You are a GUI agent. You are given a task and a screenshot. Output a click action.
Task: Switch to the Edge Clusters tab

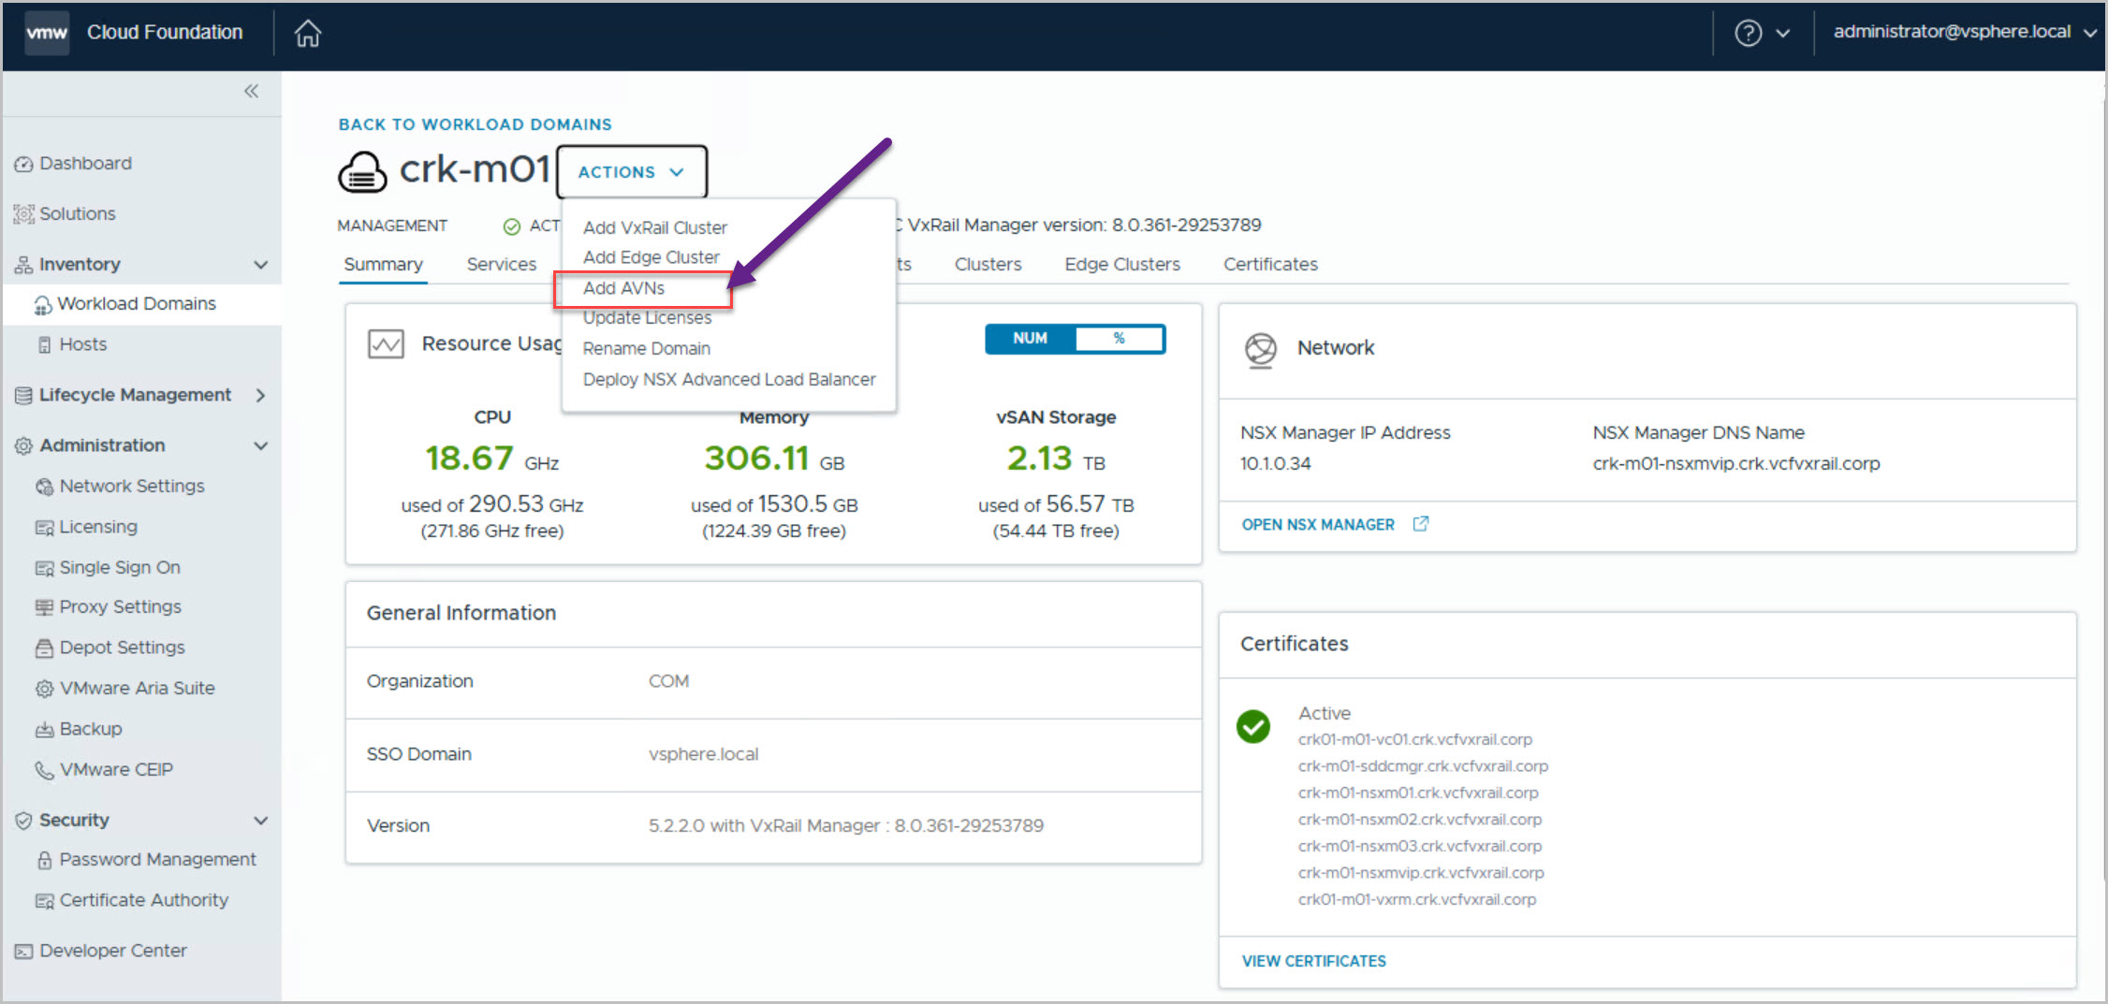pos(1121,264)
